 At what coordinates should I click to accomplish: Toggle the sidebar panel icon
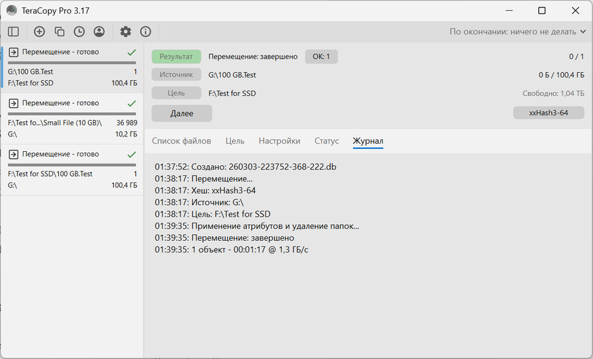(14, 32)
